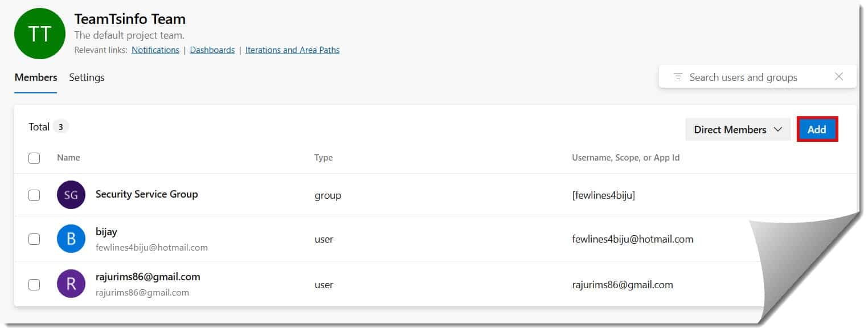Check the bijay row checkbox
Image resolution: width=868 pixels, height=332 pixels.
(x=34, y=239)
